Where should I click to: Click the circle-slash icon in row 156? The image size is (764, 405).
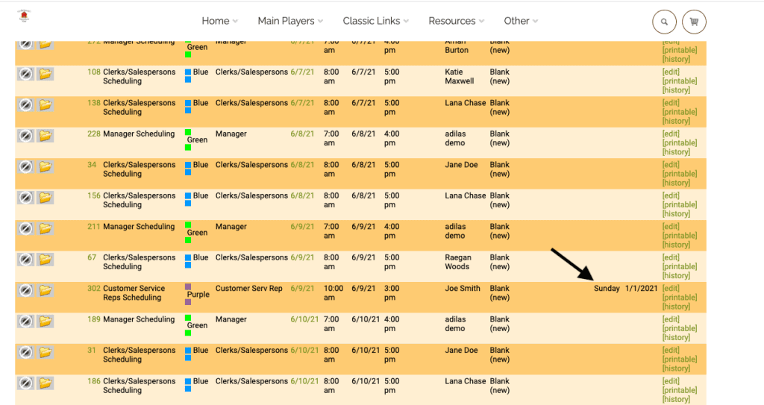click(26, 198)
